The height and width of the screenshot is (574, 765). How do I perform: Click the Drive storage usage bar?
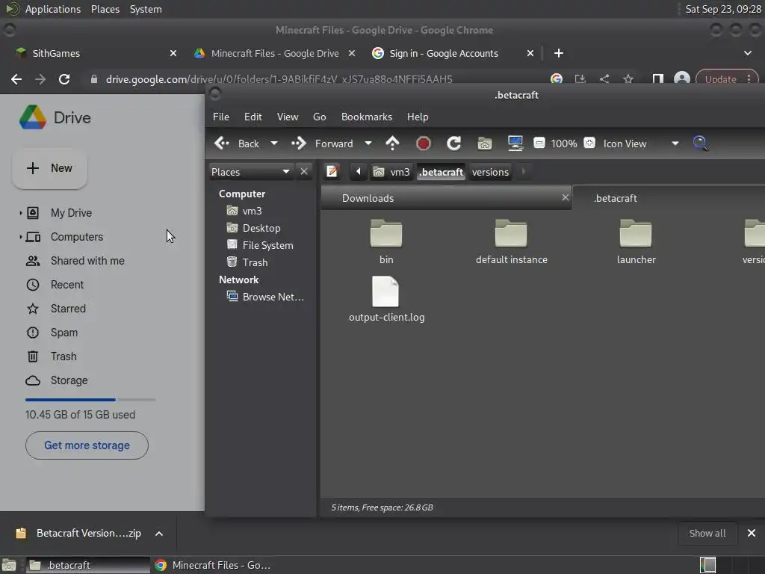pos(90,400)
